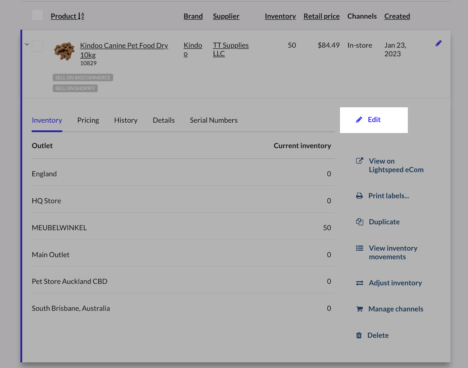The width and height of the screenshot is (468, 368).
Task: Click the trash can Delete icon
Action: [359, 335]
